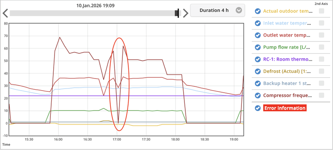Click the grey timeline slider track

[95, 13]
